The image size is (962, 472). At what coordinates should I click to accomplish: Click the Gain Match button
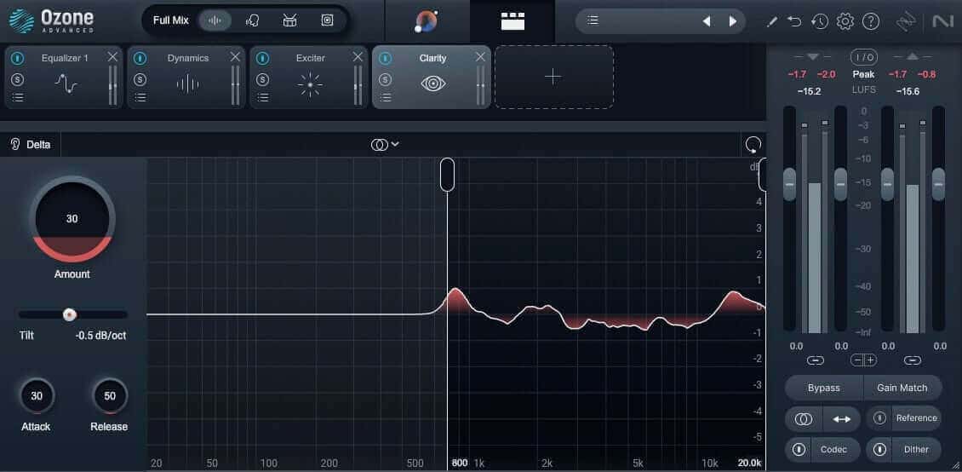[x=902, y=388]
